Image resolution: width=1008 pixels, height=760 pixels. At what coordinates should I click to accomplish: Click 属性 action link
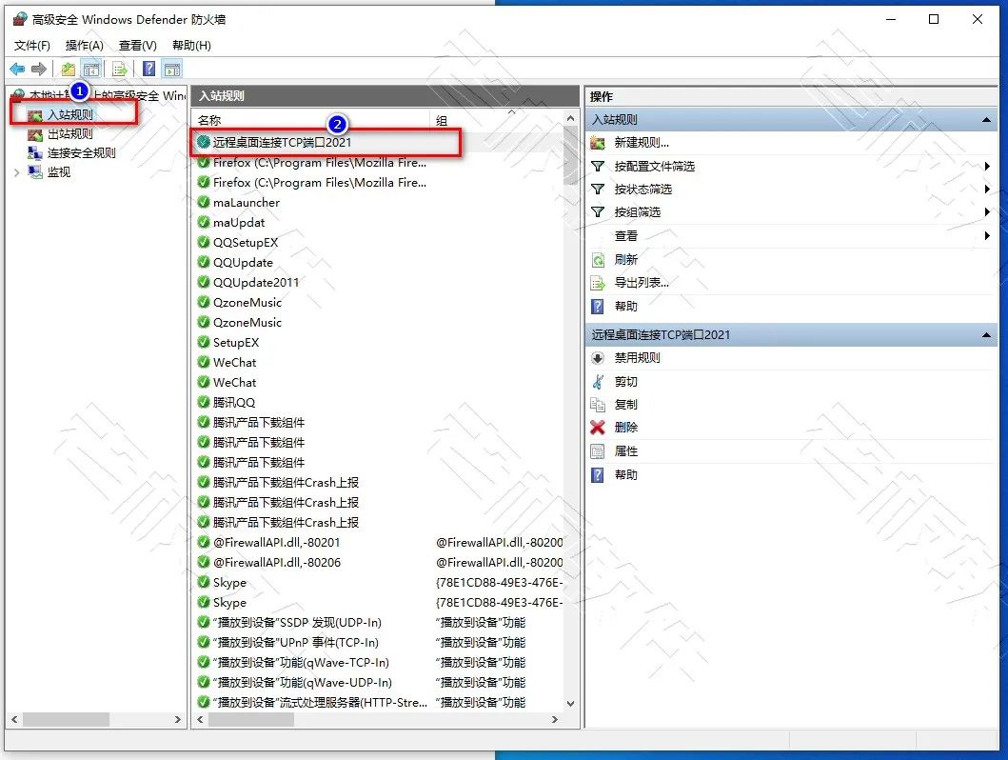626,451
